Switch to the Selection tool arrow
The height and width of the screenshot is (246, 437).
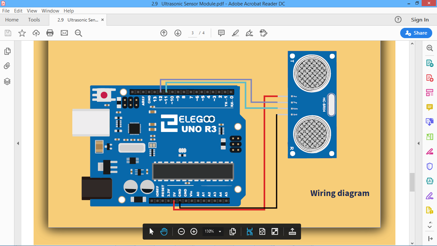coord(151,231)
